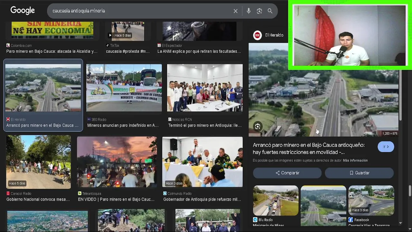
Task: Select the El Heraldo aerial highway thumbnail
Action: [x=43, y=88]
